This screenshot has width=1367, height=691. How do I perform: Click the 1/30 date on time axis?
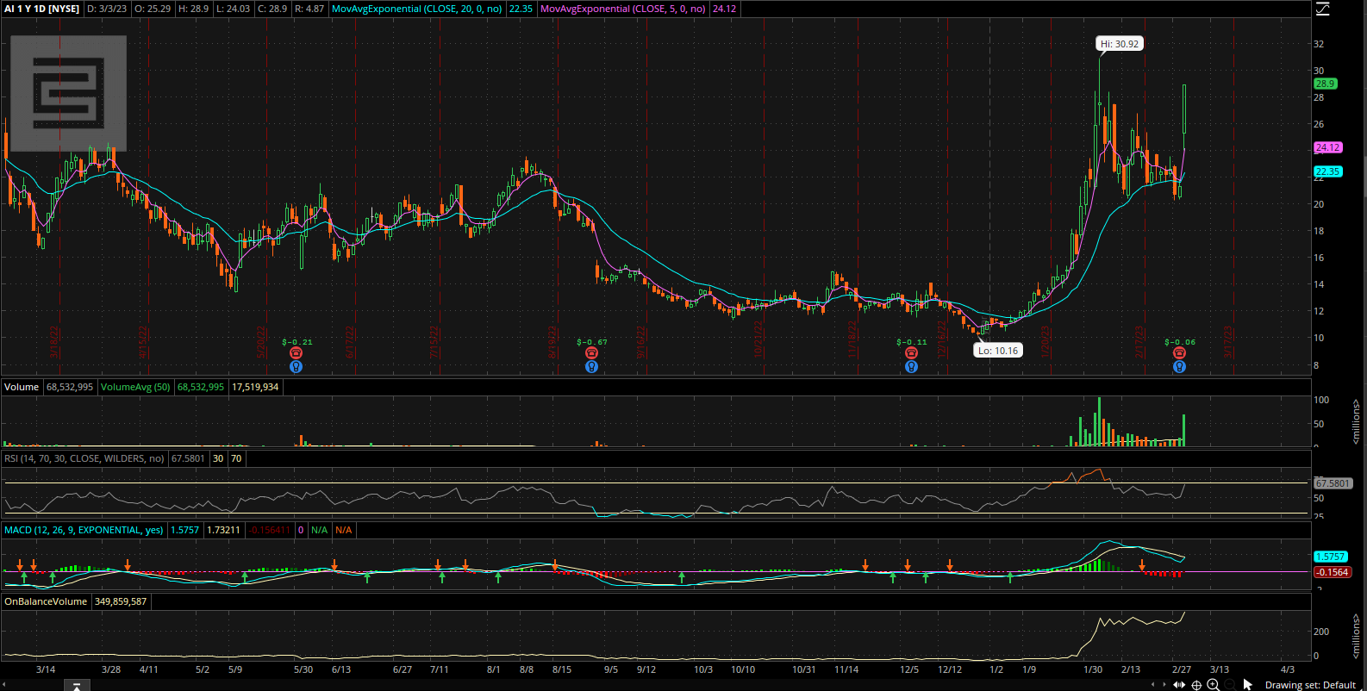click(1093, 669)
